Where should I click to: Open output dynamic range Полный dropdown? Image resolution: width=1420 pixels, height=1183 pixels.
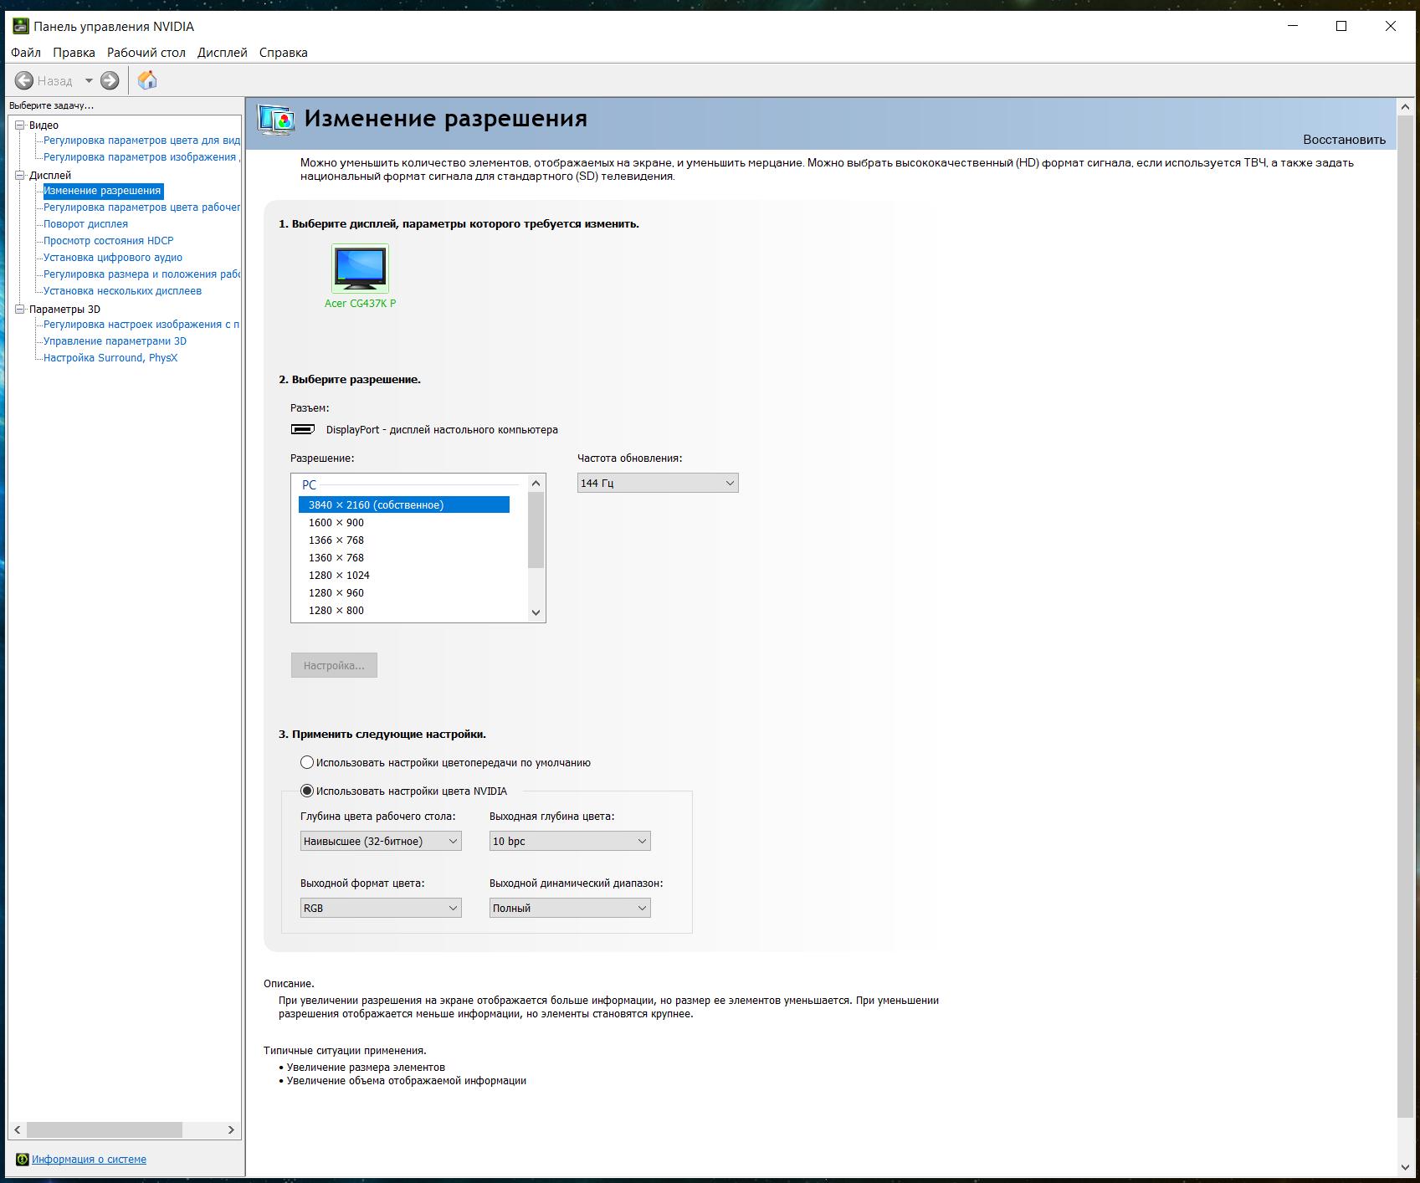tap(570, 909)
